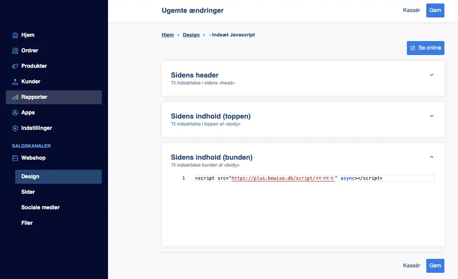Click the Se online button
458x279 pixels.
425,48
